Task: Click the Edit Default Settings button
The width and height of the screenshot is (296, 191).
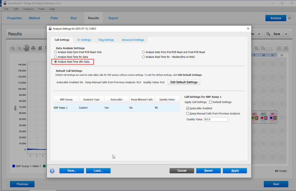Action: pyautogui.click(x=184, y=82)
